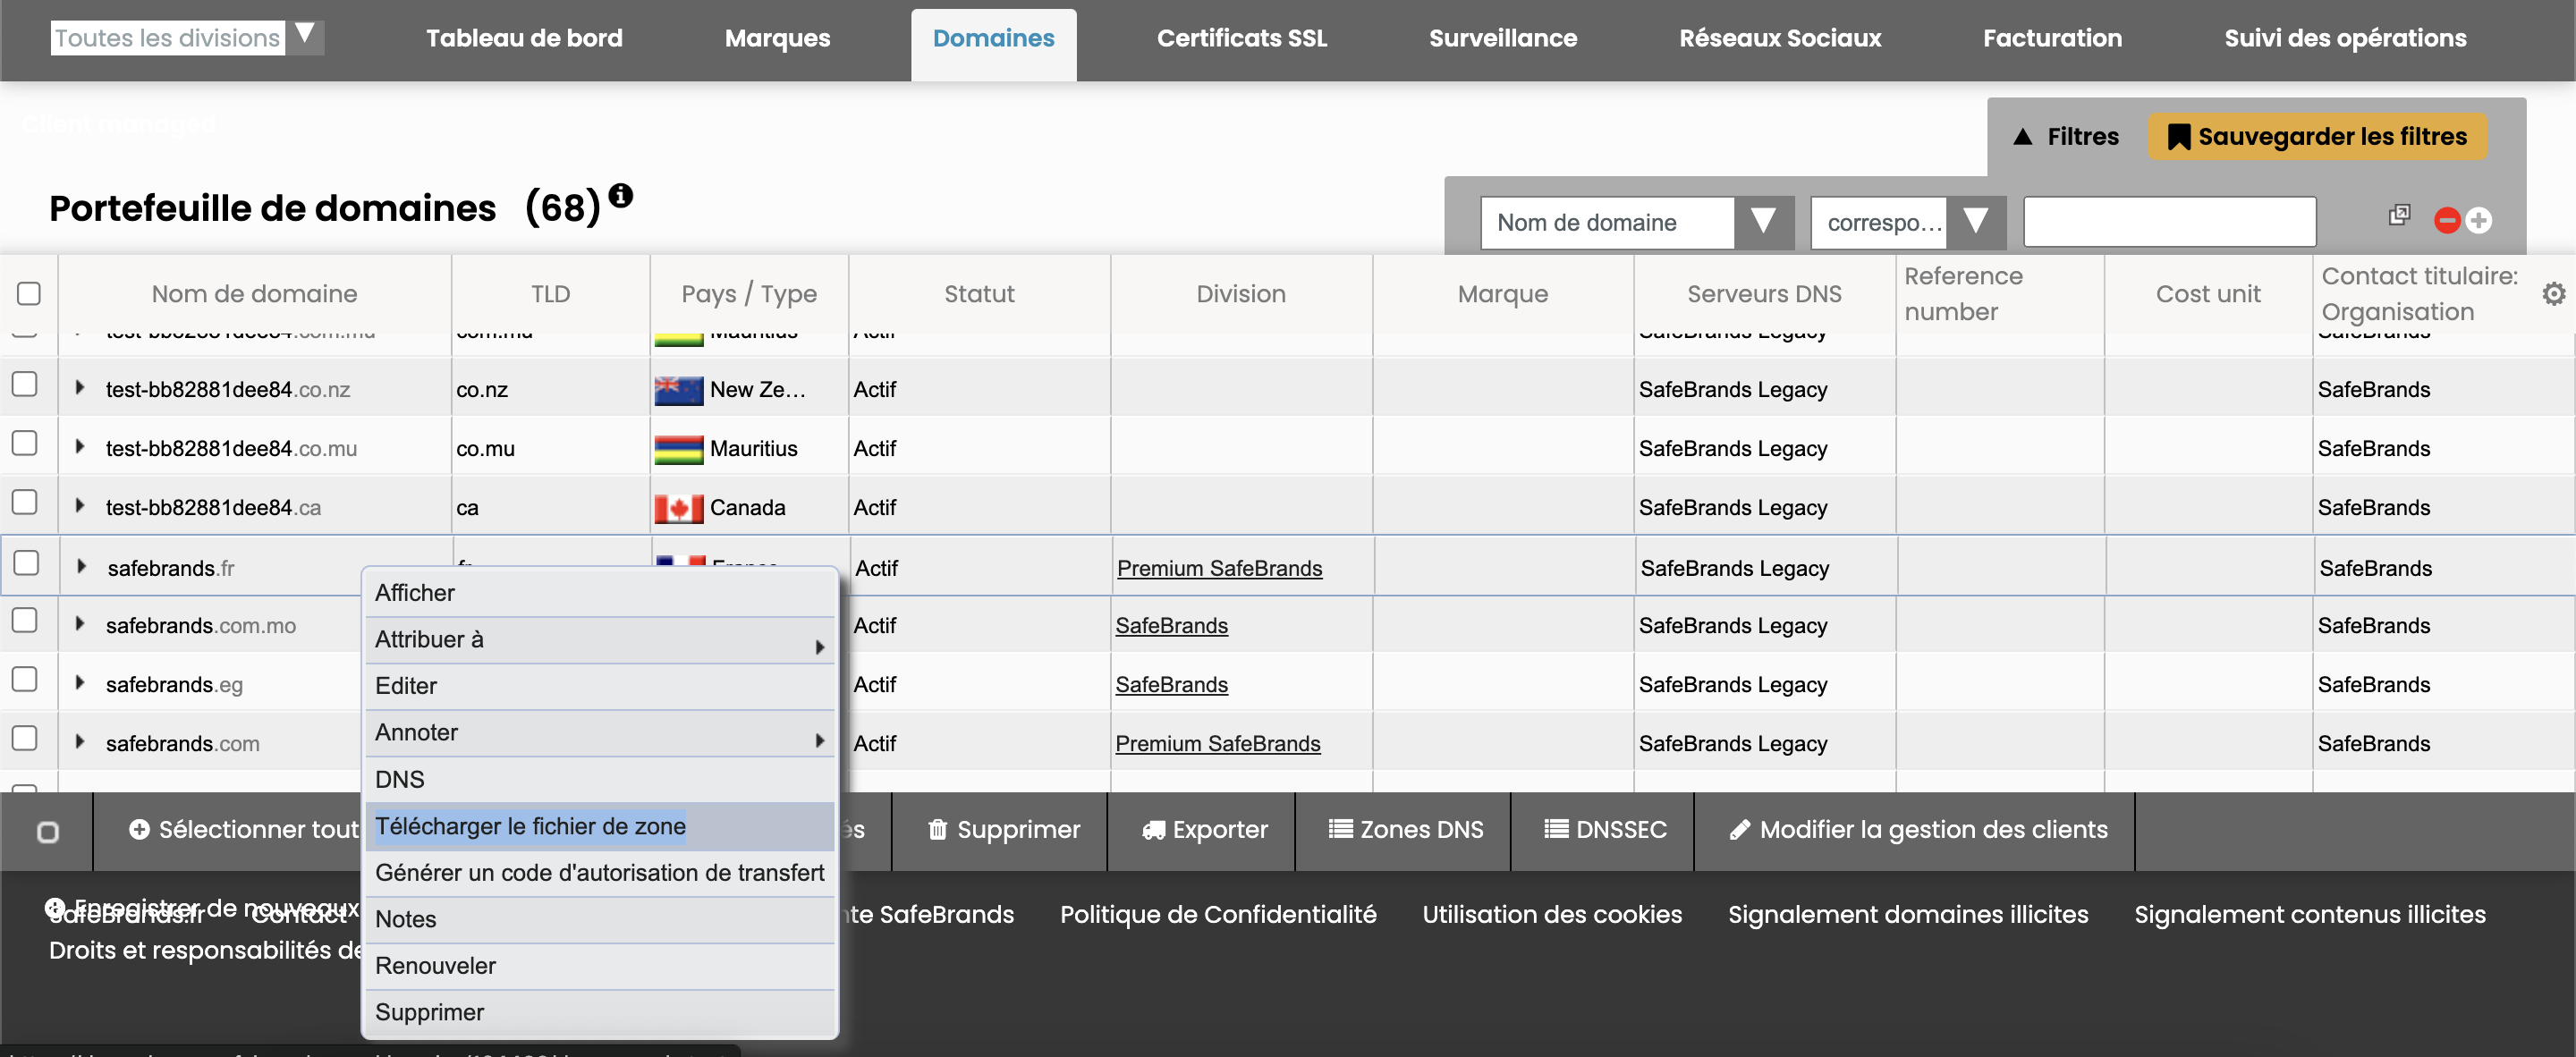Select DNS in the context menu
The image size is (2576, 1057).
(x=600, y=780)
